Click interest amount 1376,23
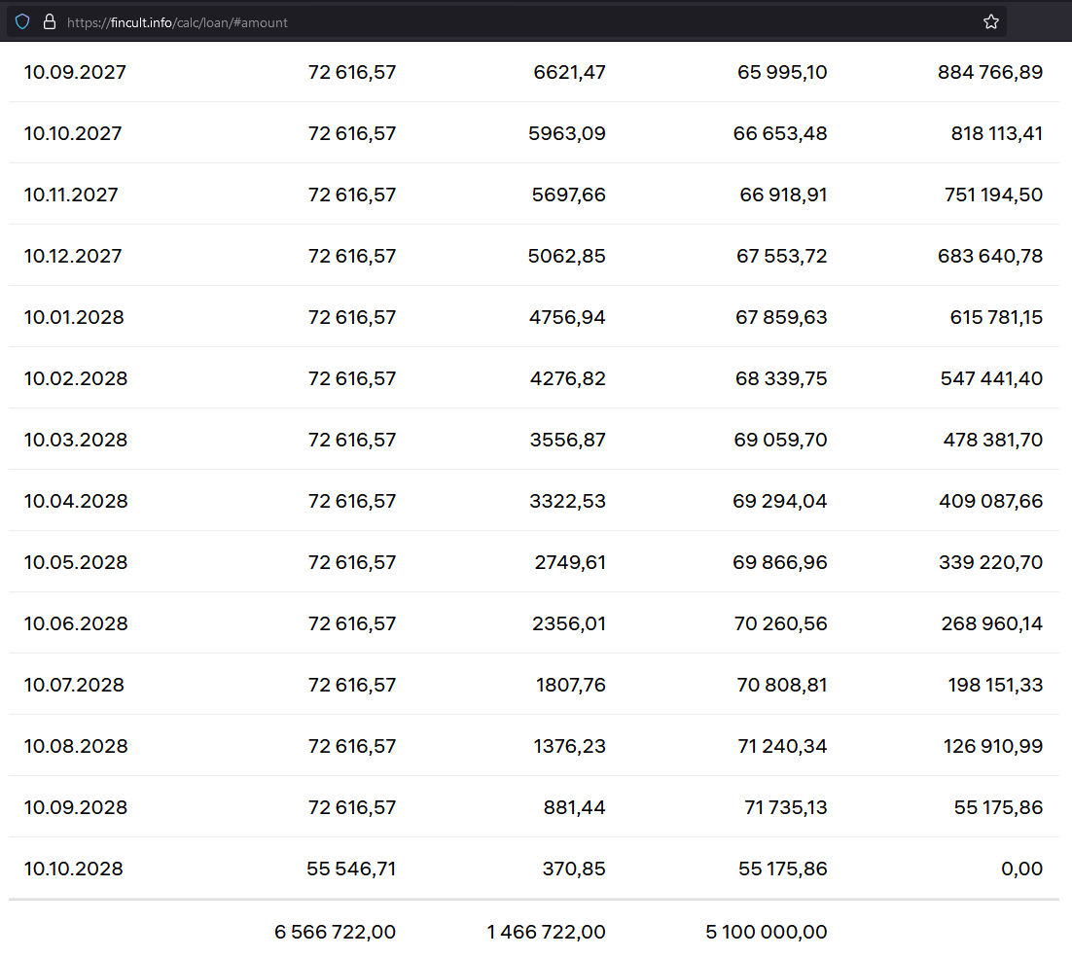The width and height of the screenshot is (1072, 958). pos(571,746)
